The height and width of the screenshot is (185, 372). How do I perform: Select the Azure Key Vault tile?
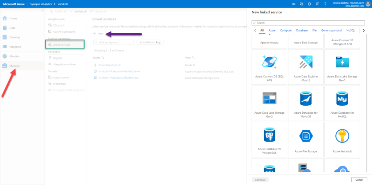click(342, 140)
